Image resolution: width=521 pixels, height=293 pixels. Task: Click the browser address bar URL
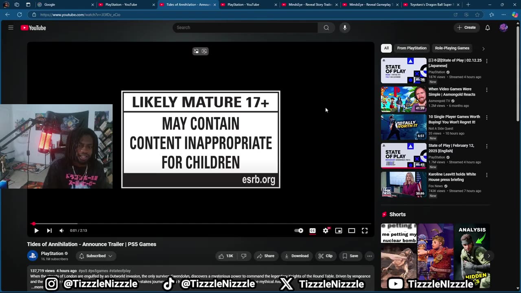pyautogui.click(x=80, y=15)
